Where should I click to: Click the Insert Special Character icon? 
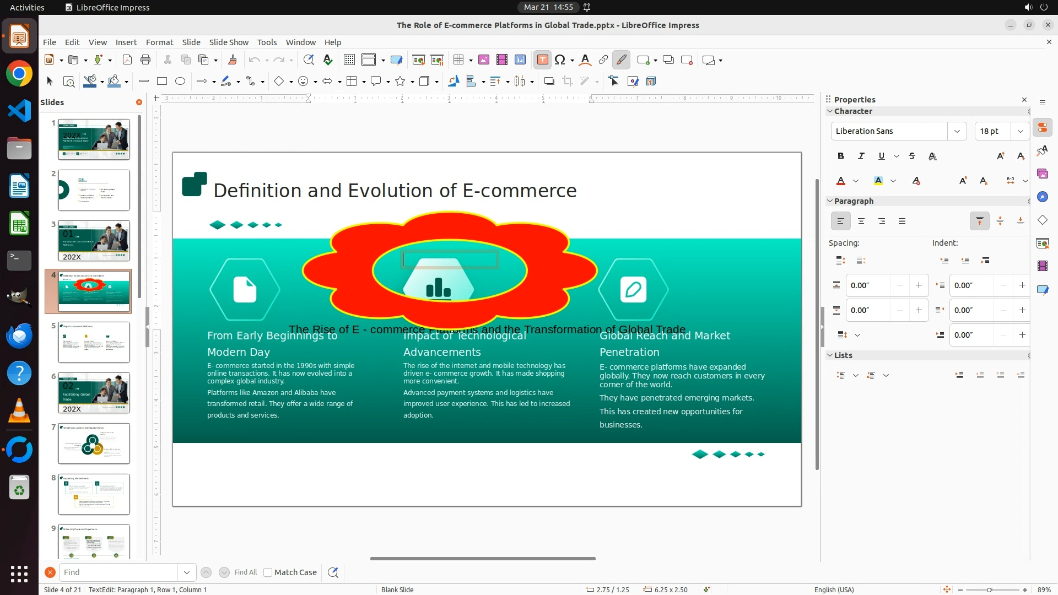560,60
